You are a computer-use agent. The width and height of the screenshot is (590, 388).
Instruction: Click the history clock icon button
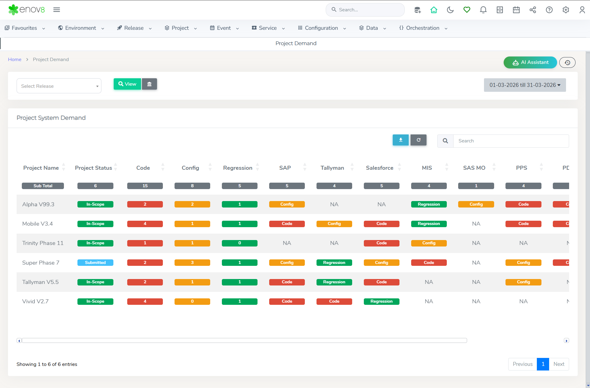567,63
